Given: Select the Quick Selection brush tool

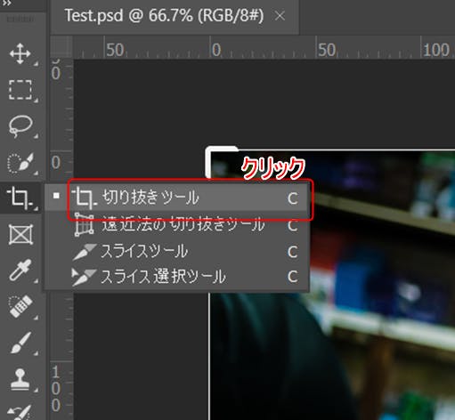Looking at the screenshot, I should point(20,163).
